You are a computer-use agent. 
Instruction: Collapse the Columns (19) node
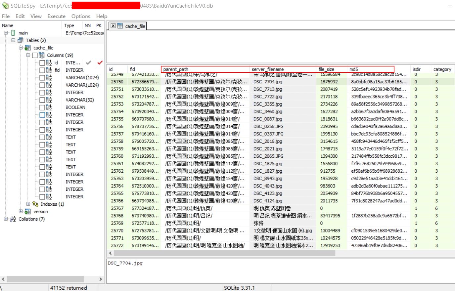pyautogui.click(x=28, y=55)
